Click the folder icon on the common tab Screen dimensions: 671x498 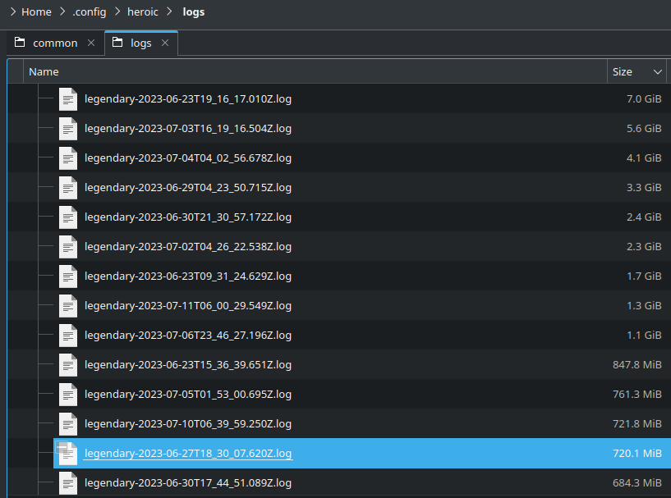19,42
